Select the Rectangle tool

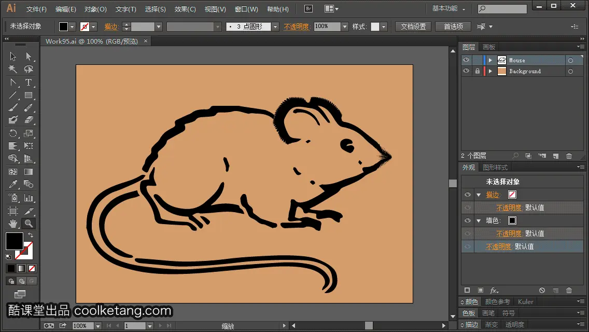pos(29,95)
